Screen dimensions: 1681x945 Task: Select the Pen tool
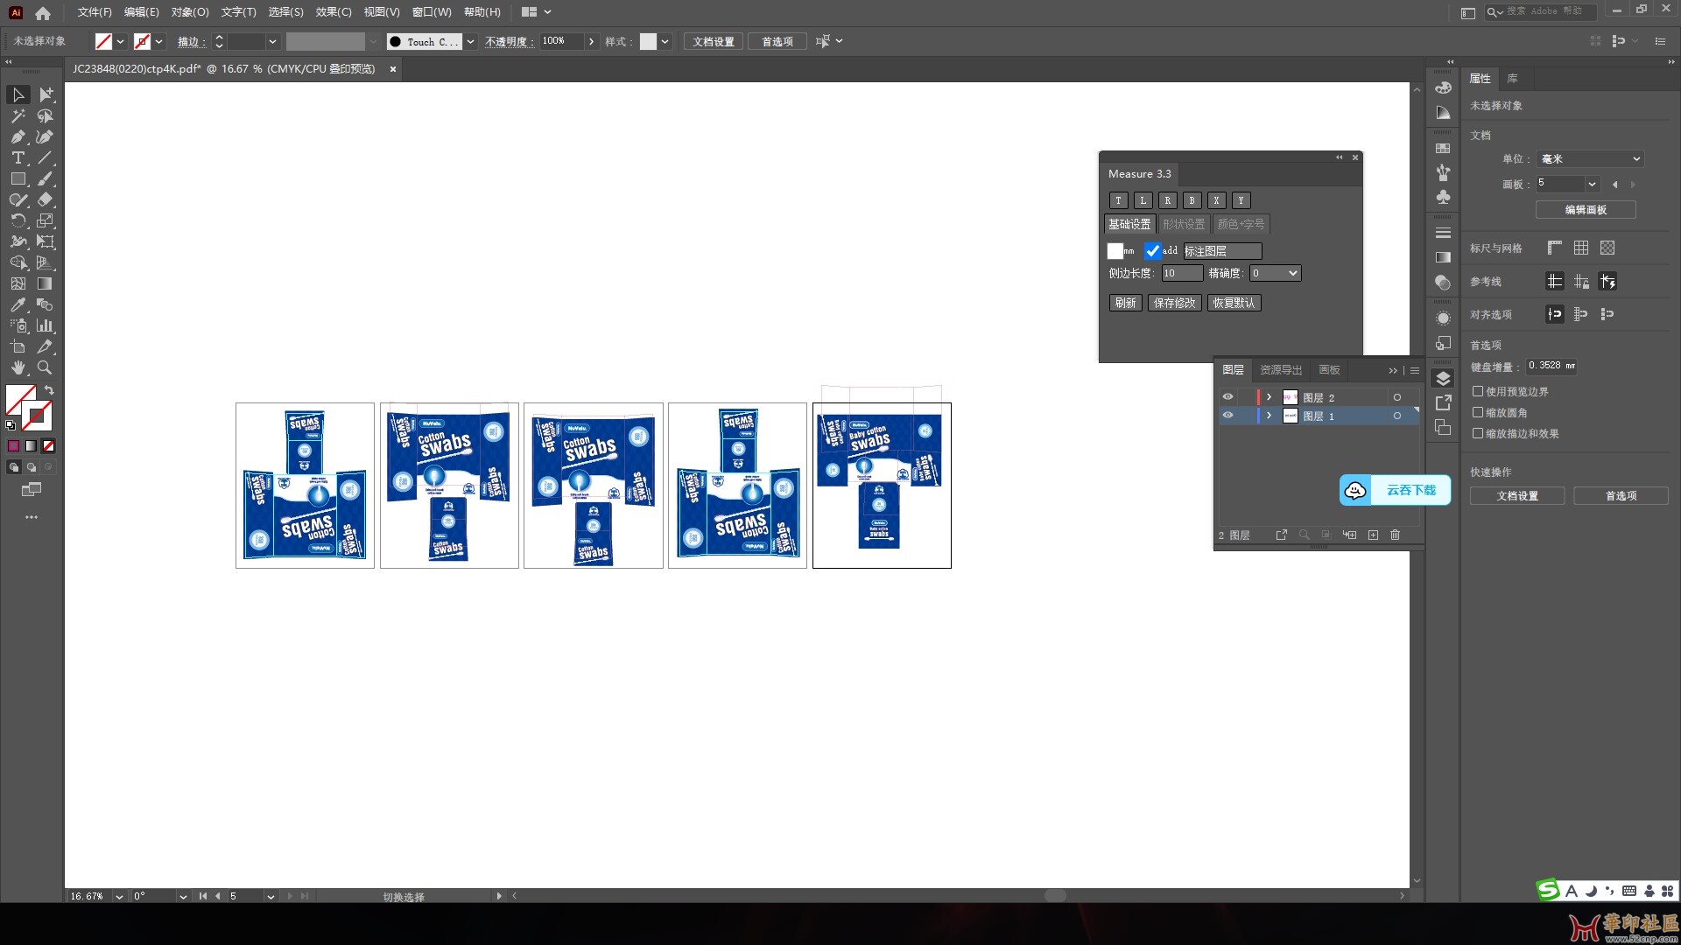(x=18, y=136)
